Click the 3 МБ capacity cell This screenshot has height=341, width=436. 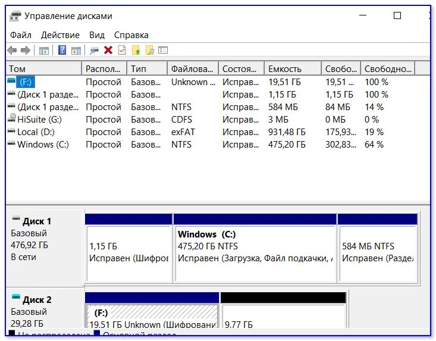click(278, 120)
